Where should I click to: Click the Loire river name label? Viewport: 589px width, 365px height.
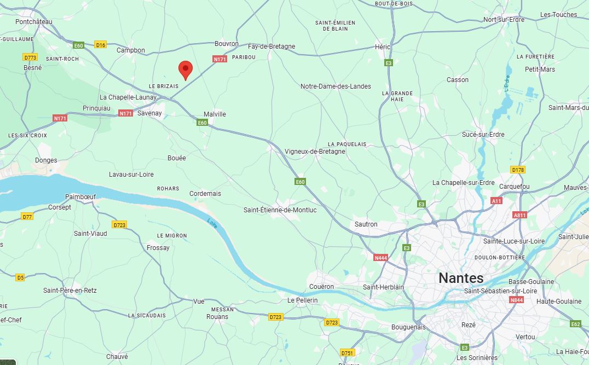click(x=212, y=223)
